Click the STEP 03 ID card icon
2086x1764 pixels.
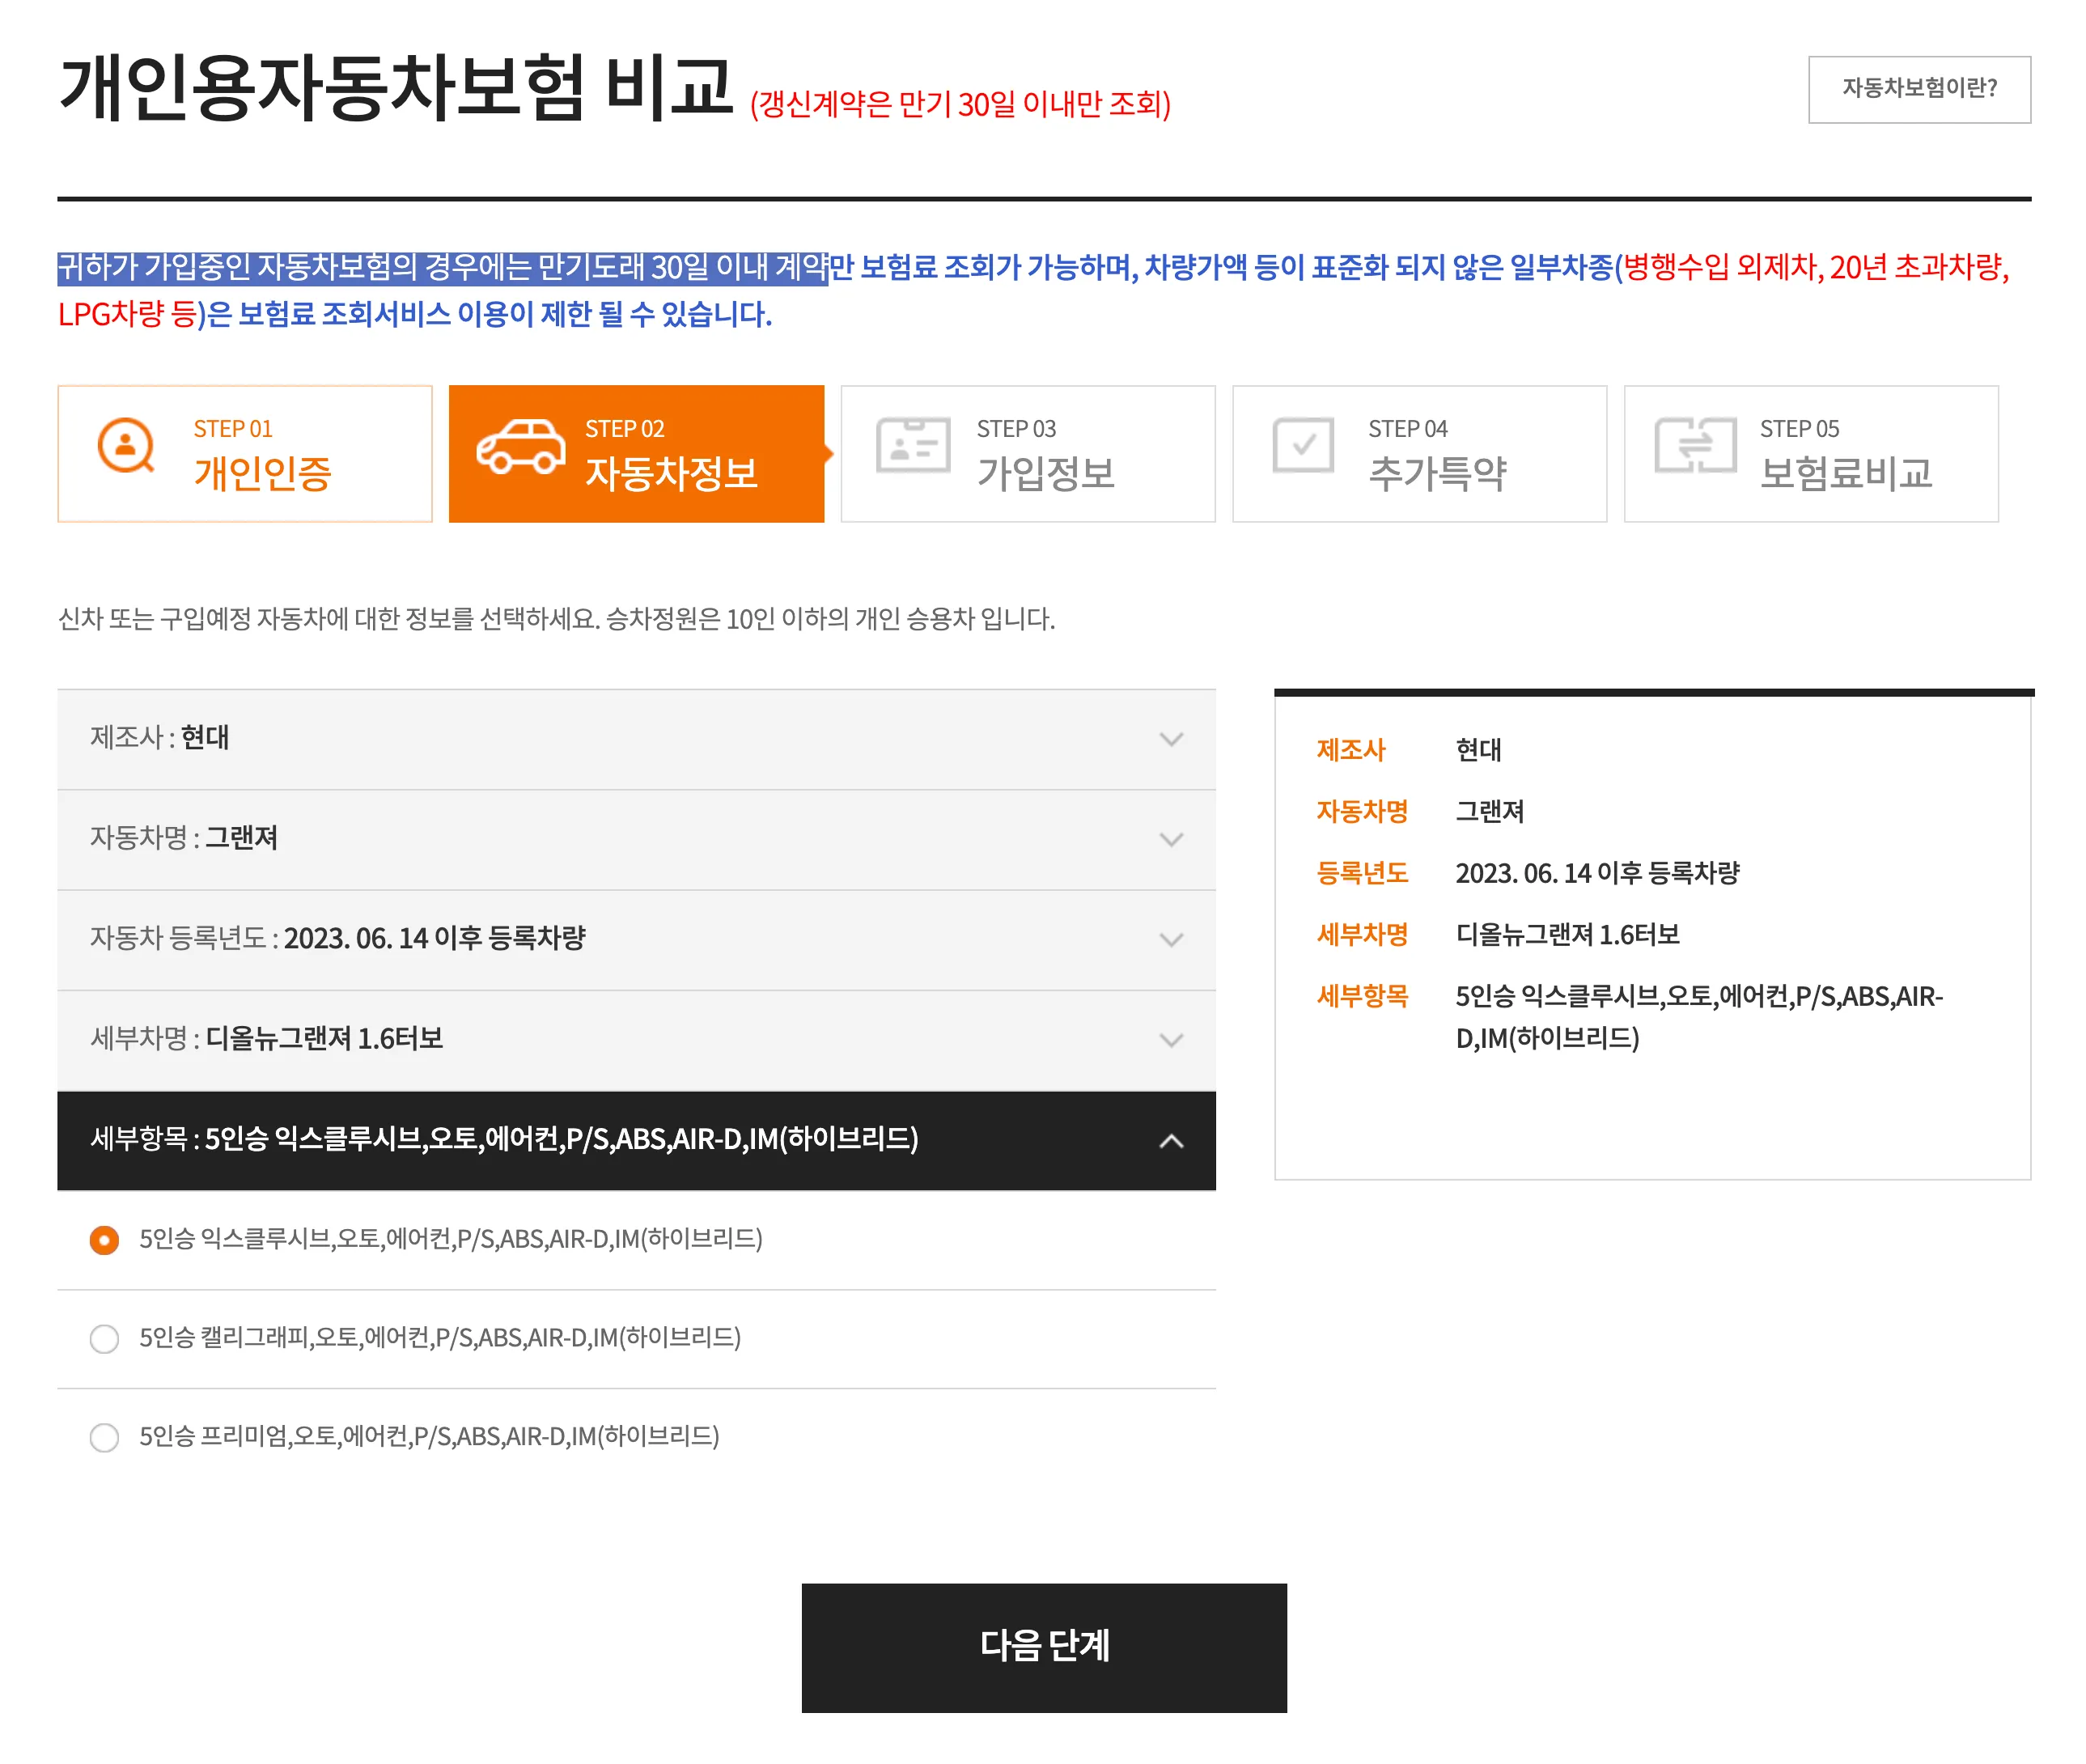coord(911,447)
